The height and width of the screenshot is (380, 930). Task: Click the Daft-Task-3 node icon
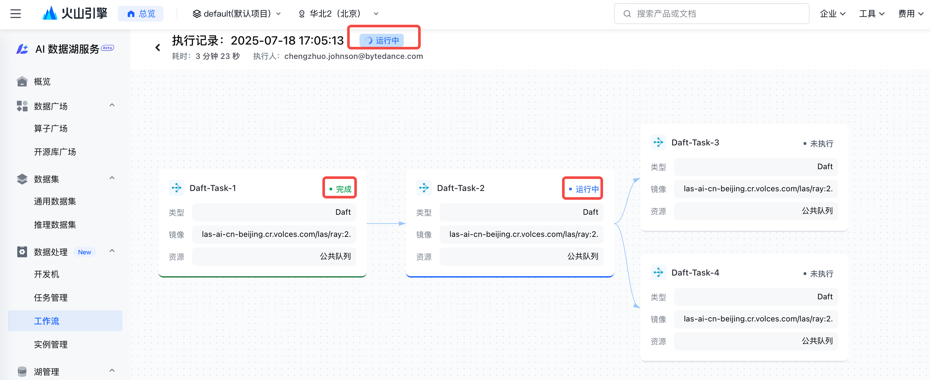point(658,142)
